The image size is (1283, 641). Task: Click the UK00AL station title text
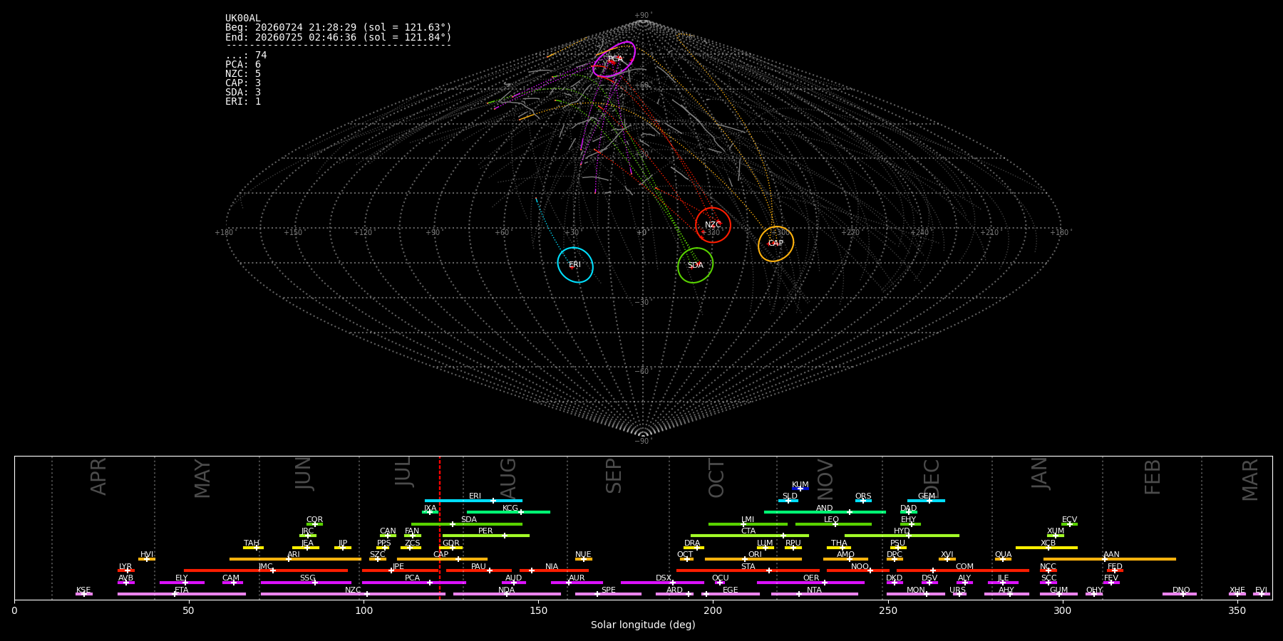pyautogui.click(x=243, y=19)
